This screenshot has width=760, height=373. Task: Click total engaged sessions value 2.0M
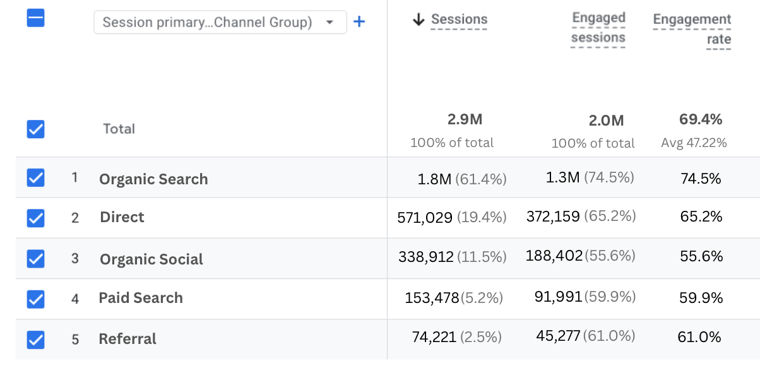[x=606, y=121]
